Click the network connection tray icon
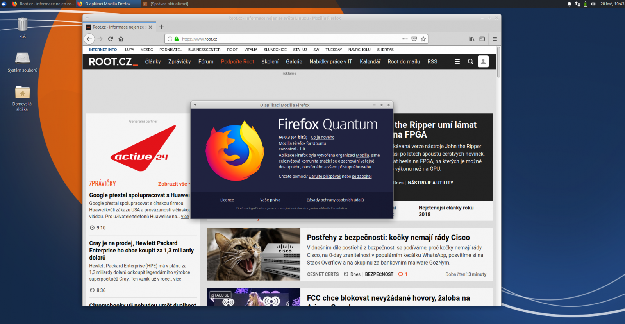The width and height of the screenshot is (625, 324). tap(577, 4)
